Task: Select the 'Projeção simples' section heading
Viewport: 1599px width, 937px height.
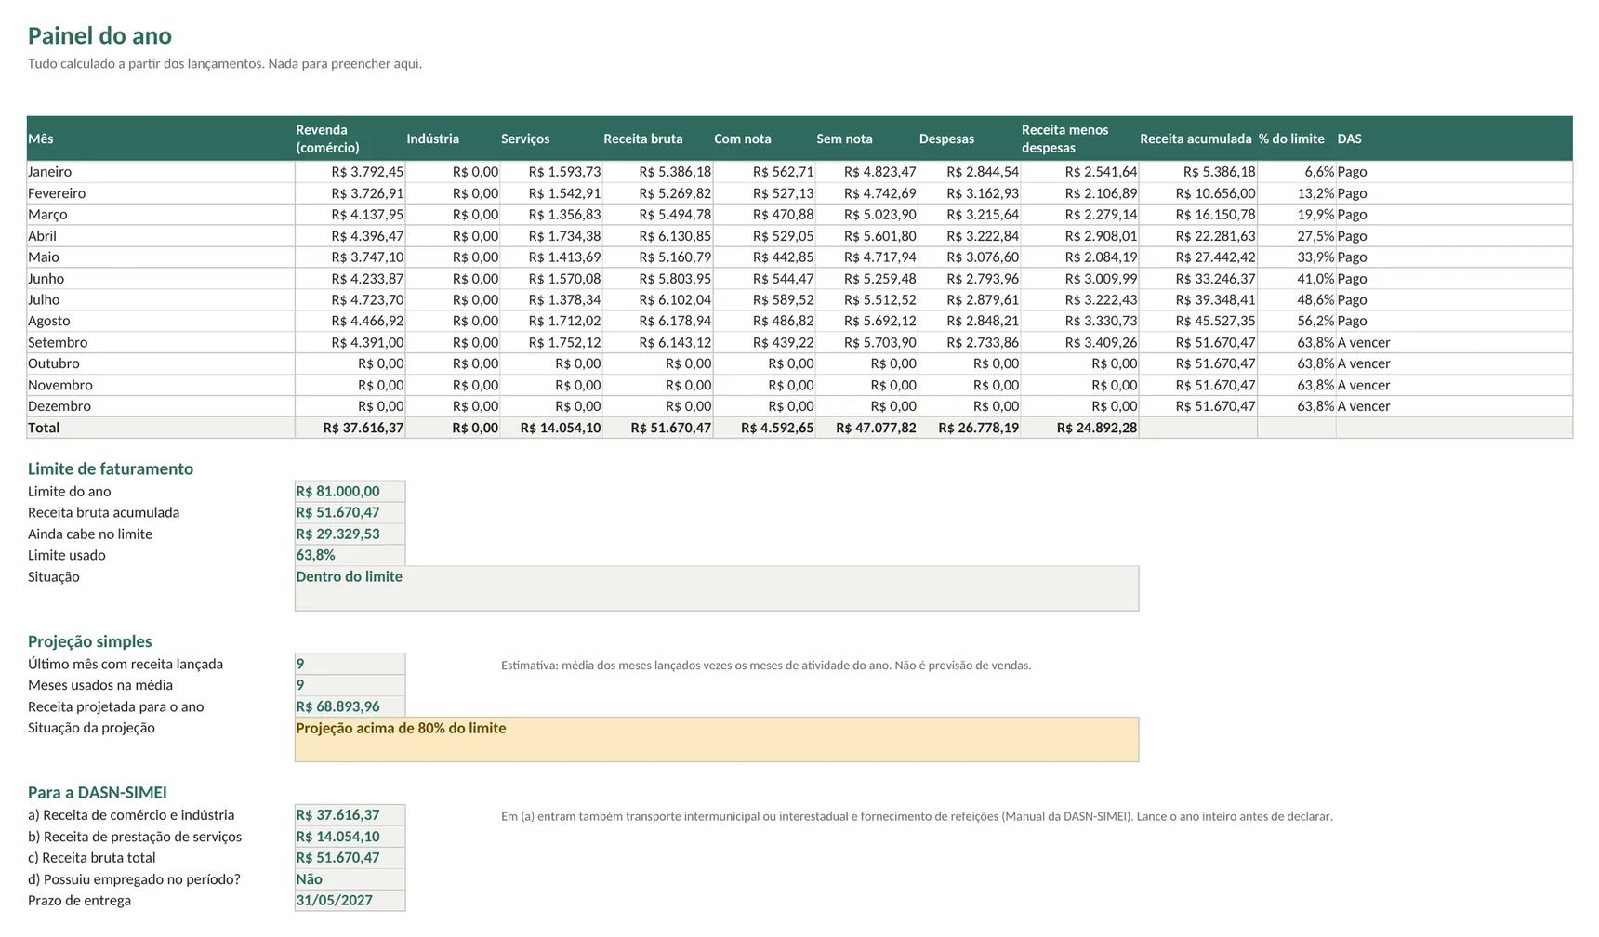Action: coord(89,641)
